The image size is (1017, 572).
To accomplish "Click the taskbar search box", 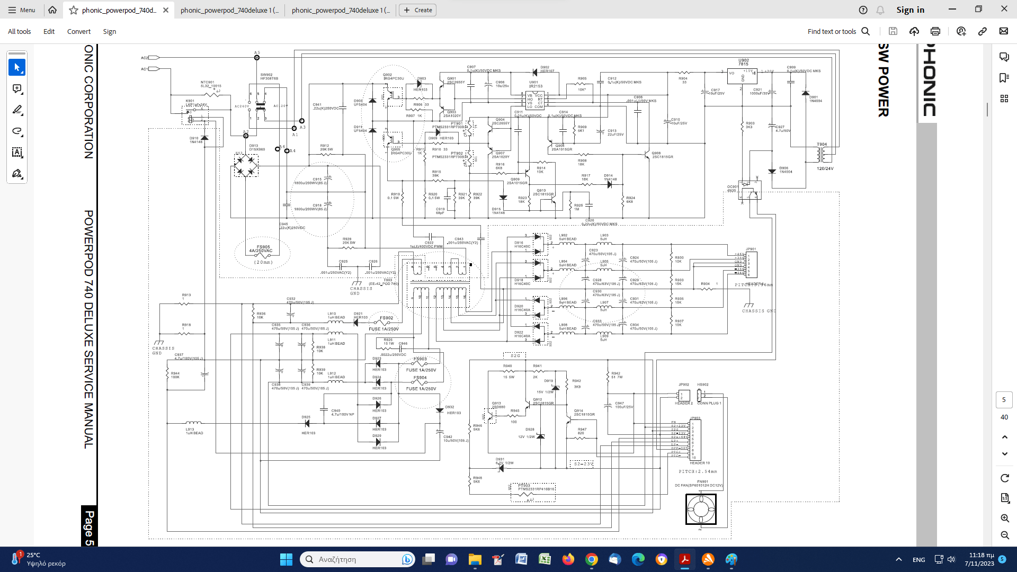I will pos(357,559).
